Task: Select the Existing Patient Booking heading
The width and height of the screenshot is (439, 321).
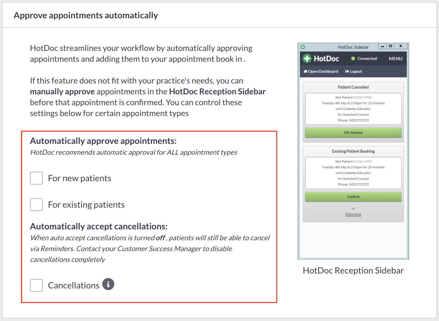Action: [353, 151]
